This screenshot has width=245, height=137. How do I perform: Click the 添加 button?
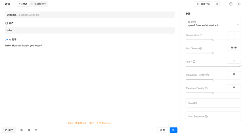[163, 130]
